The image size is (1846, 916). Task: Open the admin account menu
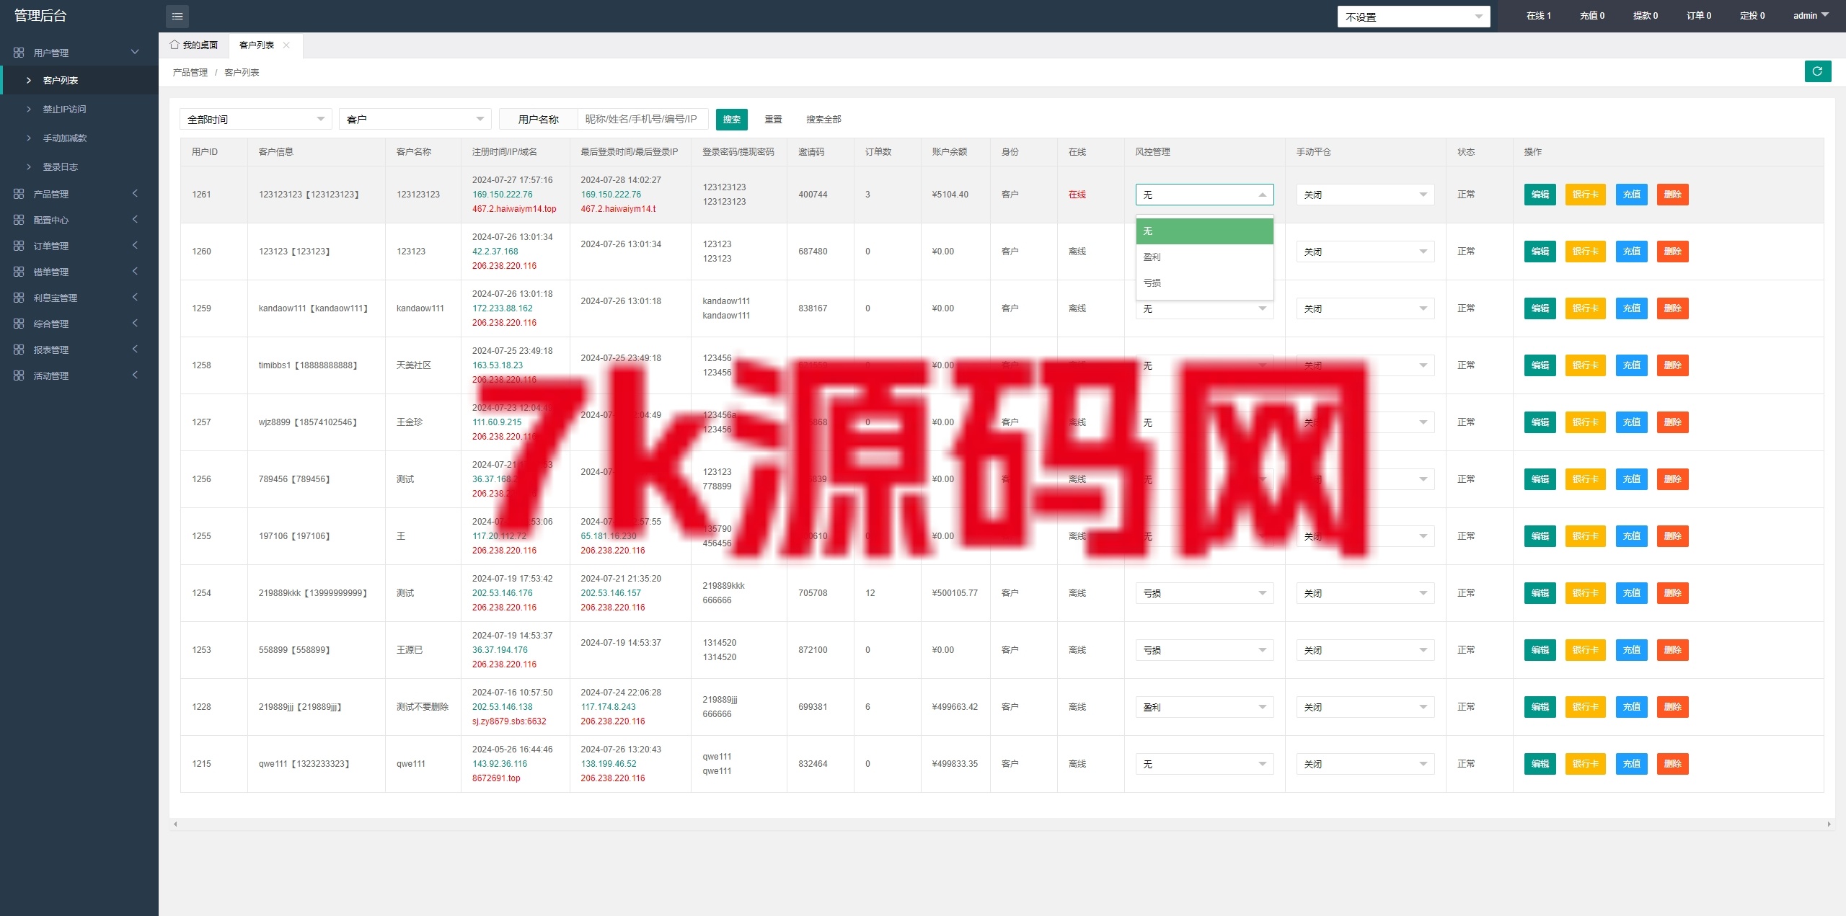(x=1811, y=15)
